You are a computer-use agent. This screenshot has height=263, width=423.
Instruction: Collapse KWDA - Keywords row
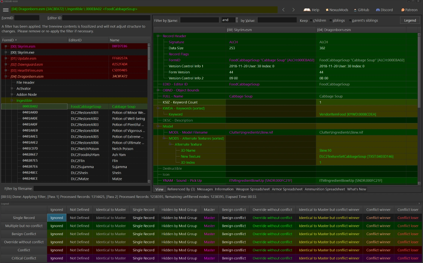click(x=158, y=108)
